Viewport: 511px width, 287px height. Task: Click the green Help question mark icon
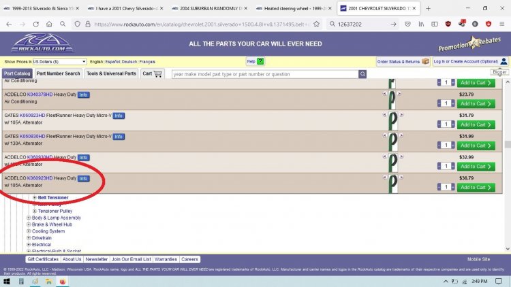(260, 61)
